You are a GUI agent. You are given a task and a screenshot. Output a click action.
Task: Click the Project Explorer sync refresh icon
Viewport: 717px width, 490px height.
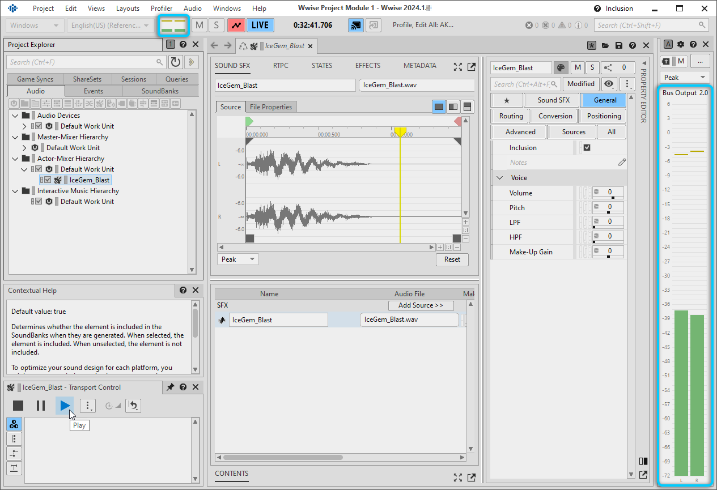[176, 62]
